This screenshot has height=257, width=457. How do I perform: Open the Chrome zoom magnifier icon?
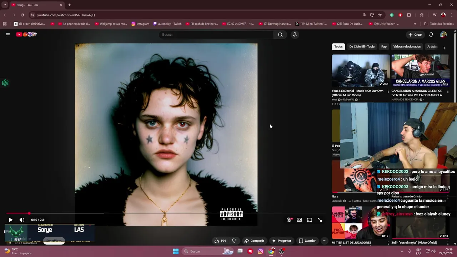pos(365,15)
